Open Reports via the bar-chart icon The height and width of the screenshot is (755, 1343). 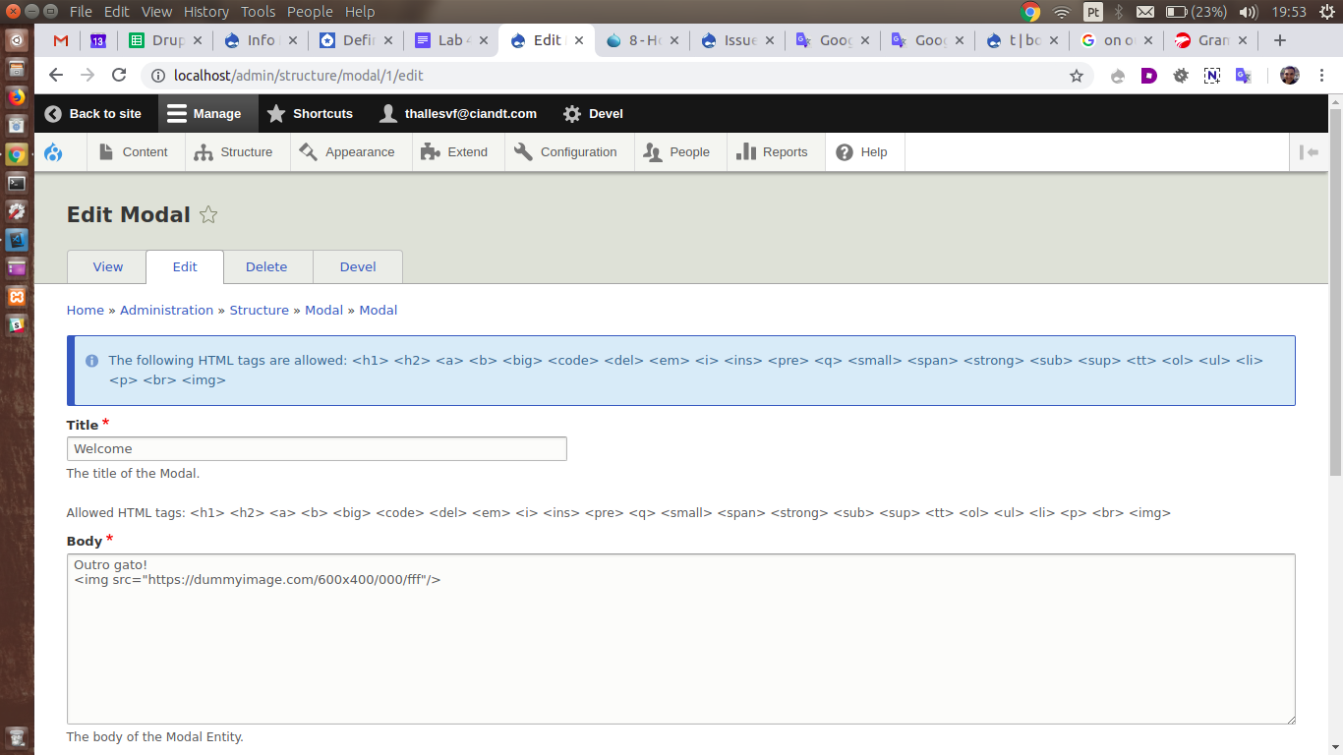pos(744,151)
